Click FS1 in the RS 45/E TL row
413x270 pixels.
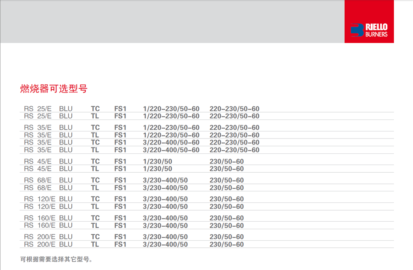click(x=120, y=169)
